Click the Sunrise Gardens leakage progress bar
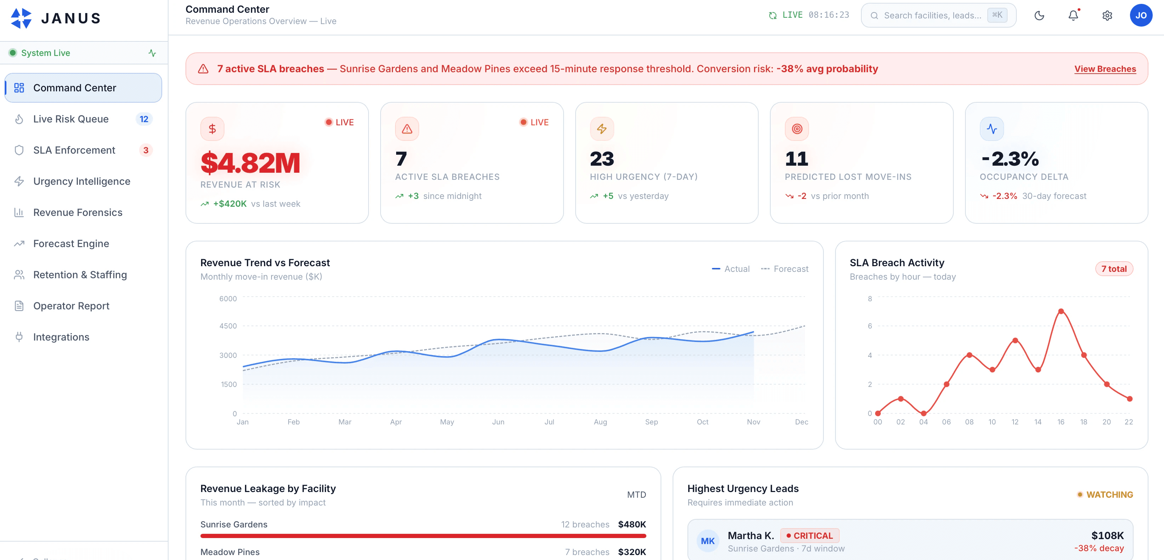 point(423,536)
